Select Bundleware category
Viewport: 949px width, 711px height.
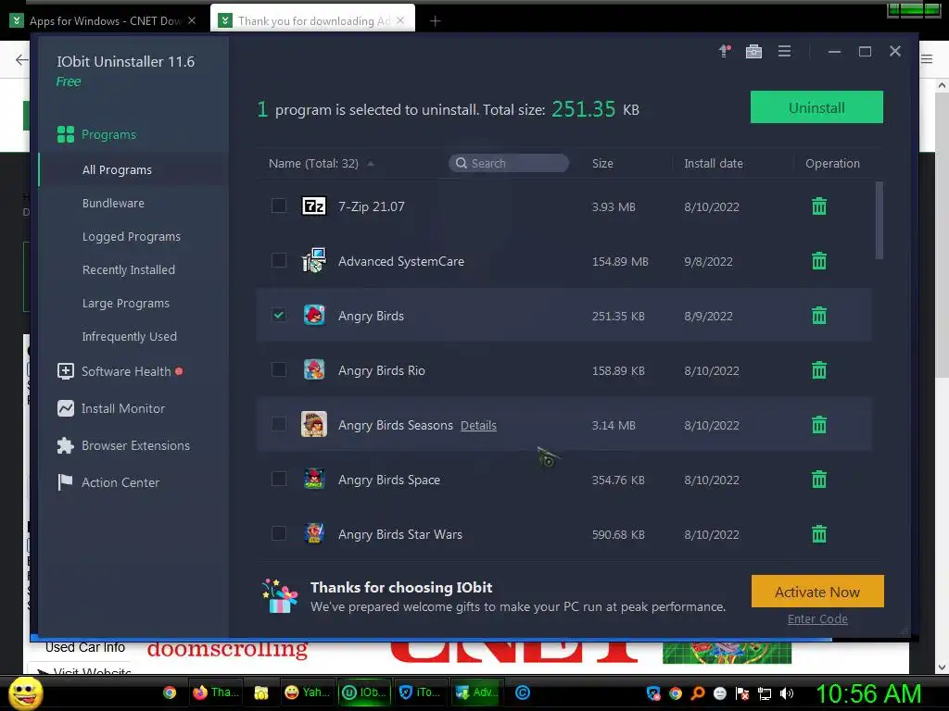coord(113,203)
